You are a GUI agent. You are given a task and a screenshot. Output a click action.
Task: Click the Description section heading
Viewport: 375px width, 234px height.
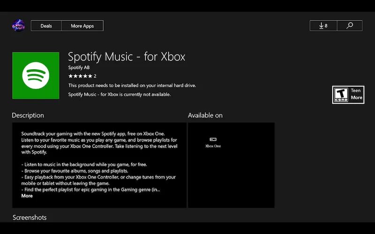(x=28, y=115)
